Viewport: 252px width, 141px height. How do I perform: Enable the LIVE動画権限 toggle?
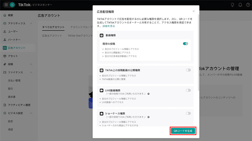188,90
